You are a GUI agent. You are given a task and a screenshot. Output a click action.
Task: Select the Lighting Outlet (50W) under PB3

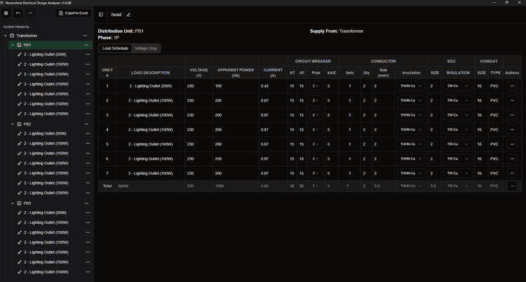[46, 213]
